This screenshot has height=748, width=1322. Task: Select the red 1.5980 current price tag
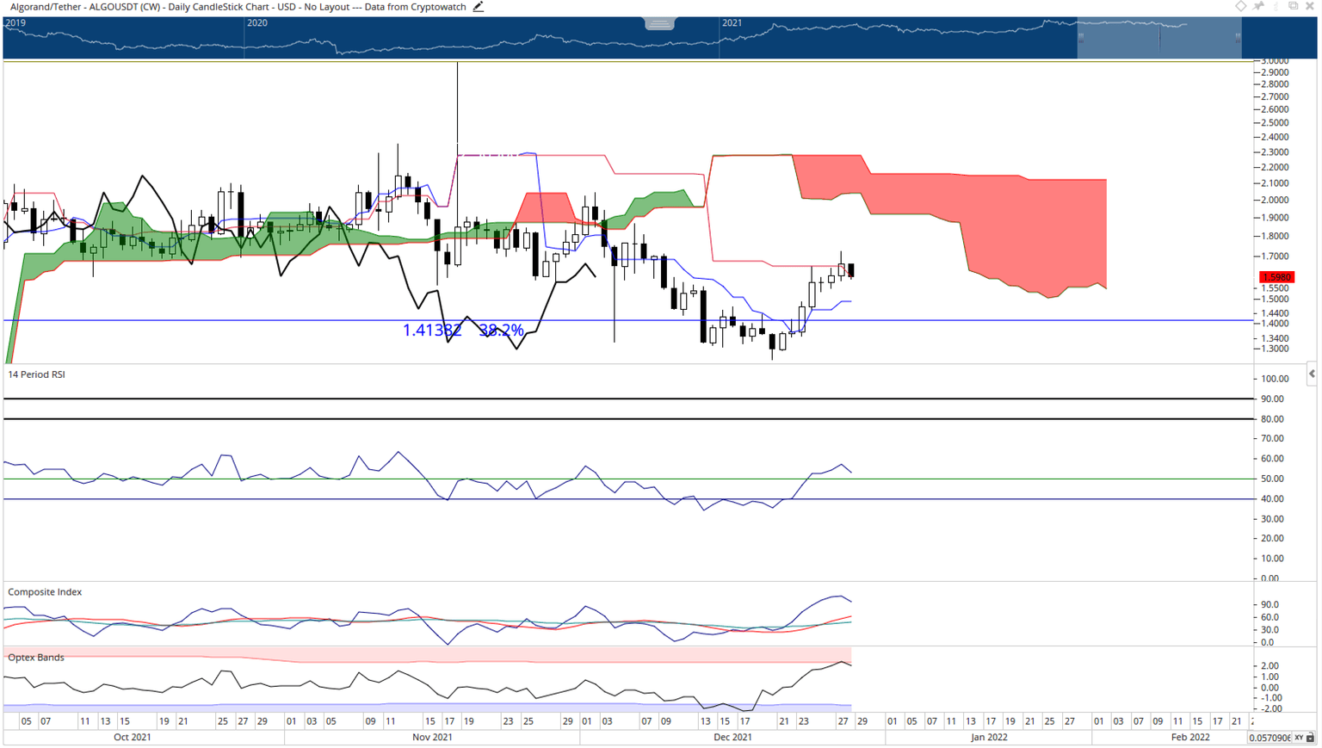[1276, 277]
